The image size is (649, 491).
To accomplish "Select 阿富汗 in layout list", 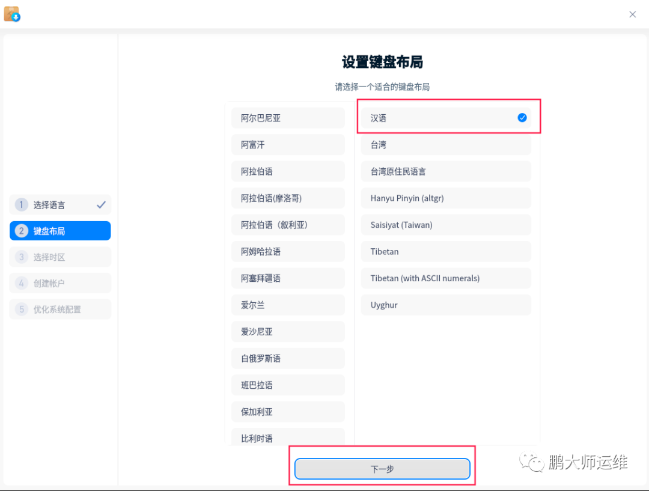I will click(288, 144).
